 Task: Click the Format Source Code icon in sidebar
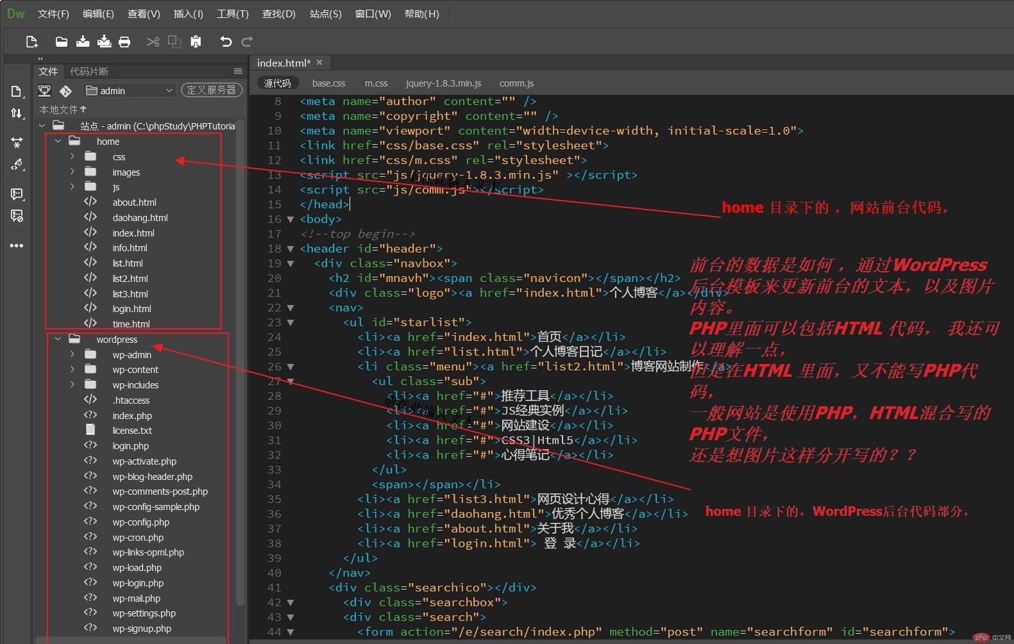17,165
